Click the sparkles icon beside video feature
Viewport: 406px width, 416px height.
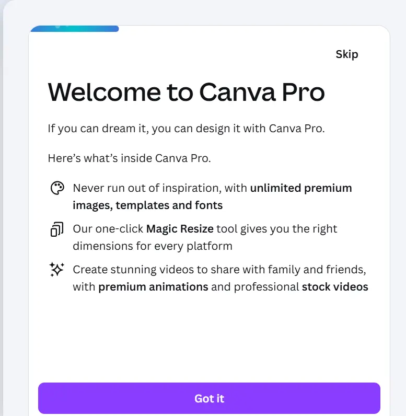click(x=57, y=270)
